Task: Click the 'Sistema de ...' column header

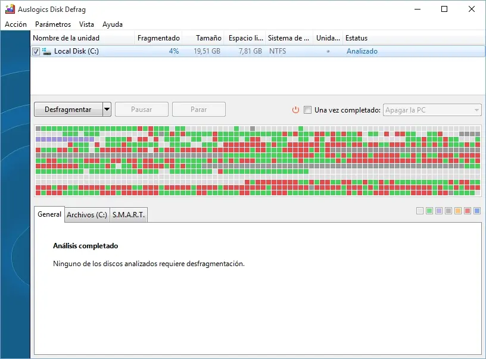Action: (x=289, y=38)
